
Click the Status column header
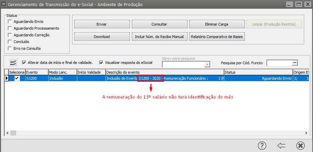(258, 72)
